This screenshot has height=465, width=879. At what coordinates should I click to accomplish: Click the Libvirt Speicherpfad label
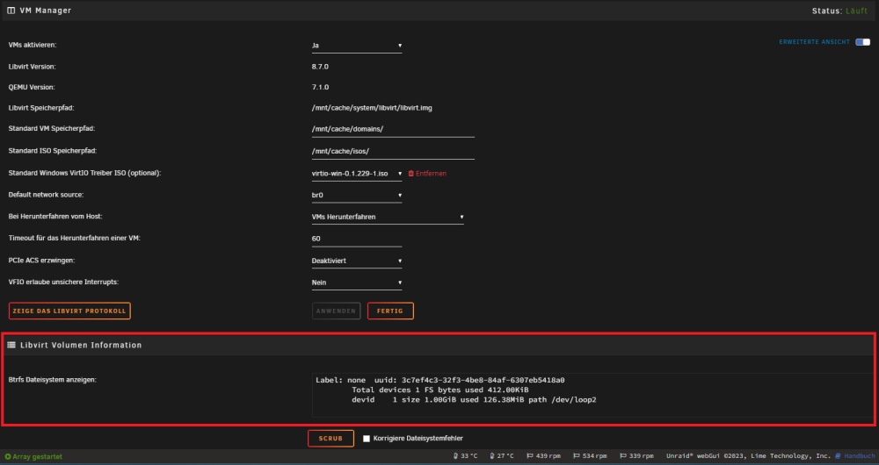[x=41, y=108]
